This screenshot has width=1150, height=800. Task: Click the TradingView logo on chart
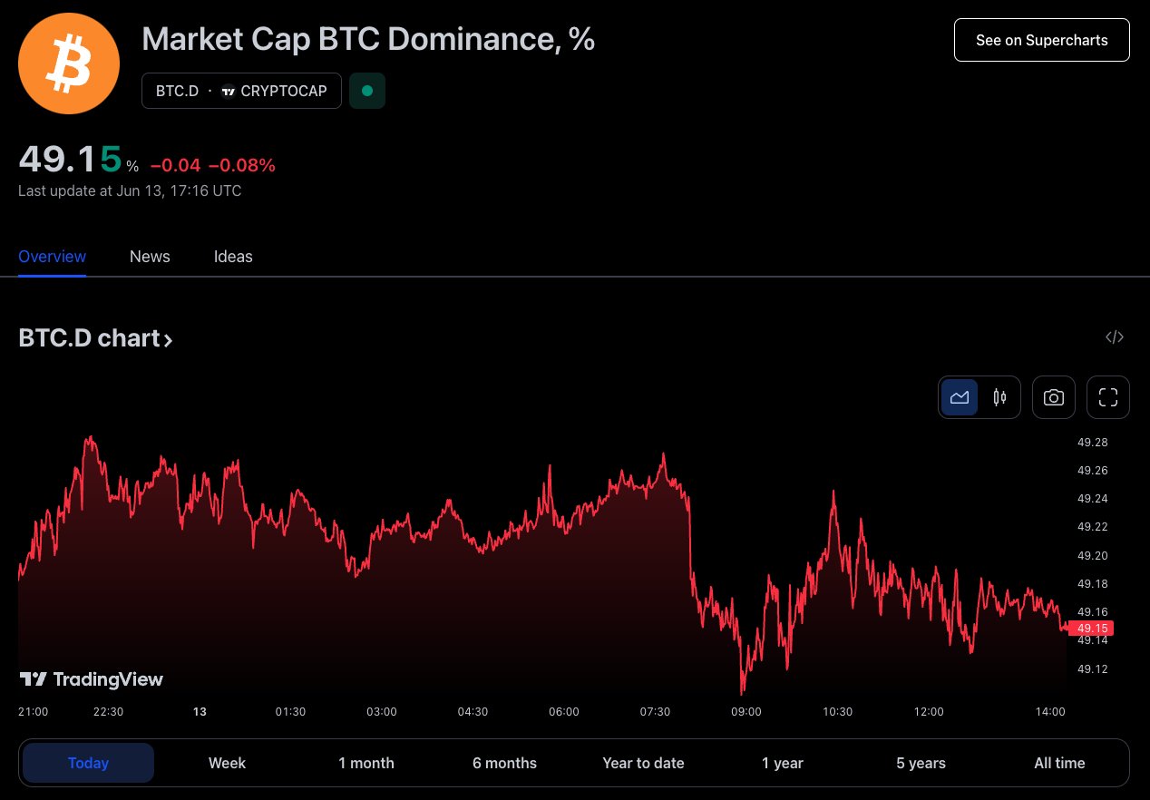91,679
